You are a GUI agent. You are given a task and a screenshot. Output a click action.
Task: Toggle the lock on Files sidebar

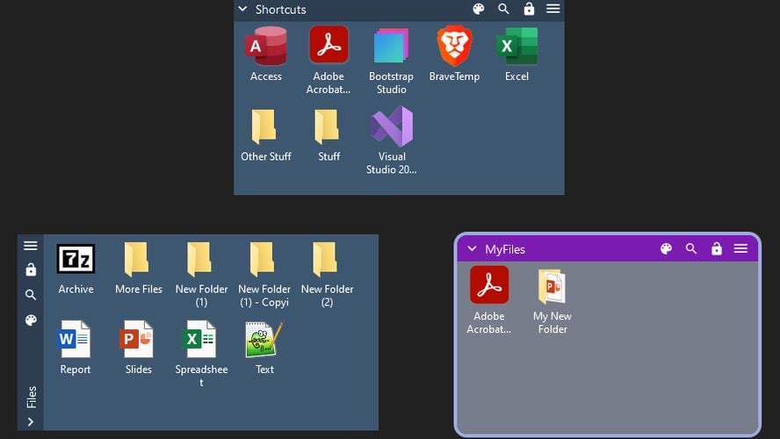[x=31, y=270]
